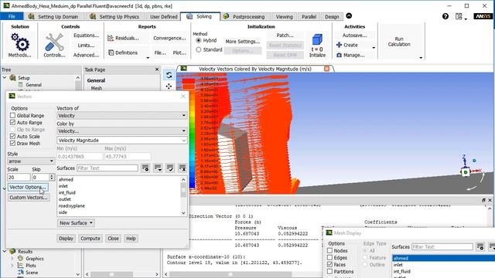The width and height of the screenshot is (495, 278).
Task: Switch to Postprocessing tab
Action: pos(244,17)
